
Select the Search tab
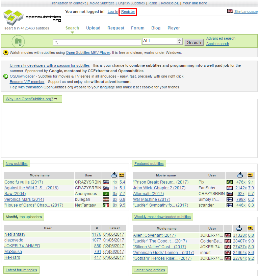pyautogui.click(x=72, y=28)
